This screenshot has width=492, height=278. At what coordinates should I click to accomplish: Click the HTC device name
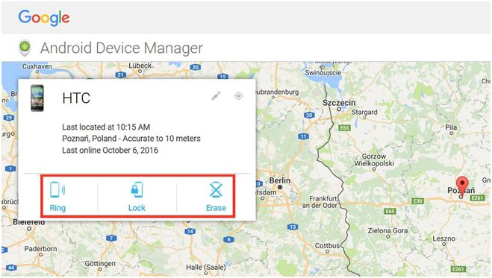(76, 98)
